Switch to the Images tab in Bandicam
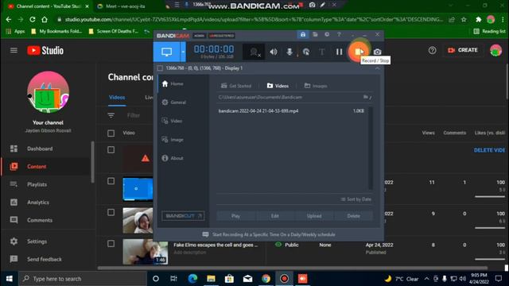 point(316,86)
